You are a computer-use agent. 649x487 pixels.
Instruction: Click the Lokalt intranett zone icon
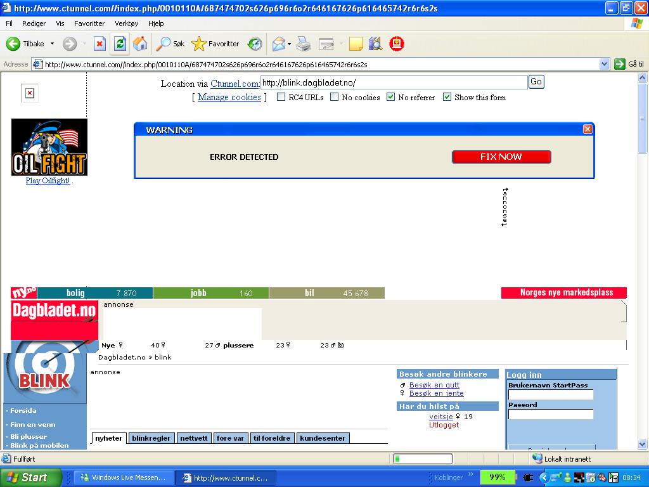(537, 458)
